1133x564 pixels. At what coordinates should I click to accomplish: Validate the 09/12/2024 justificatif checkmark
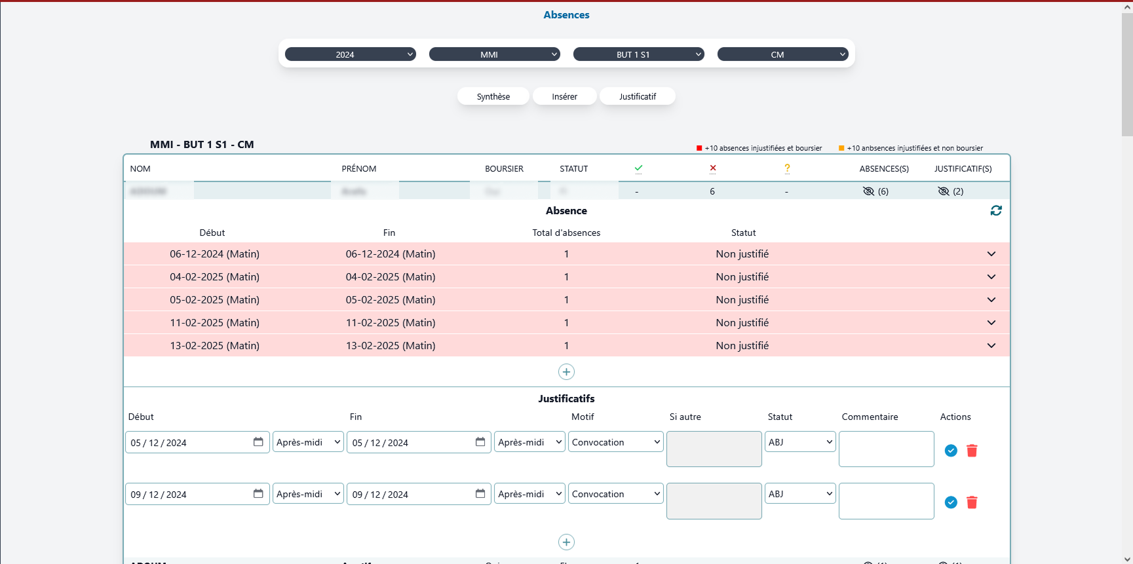coord(951,502)
